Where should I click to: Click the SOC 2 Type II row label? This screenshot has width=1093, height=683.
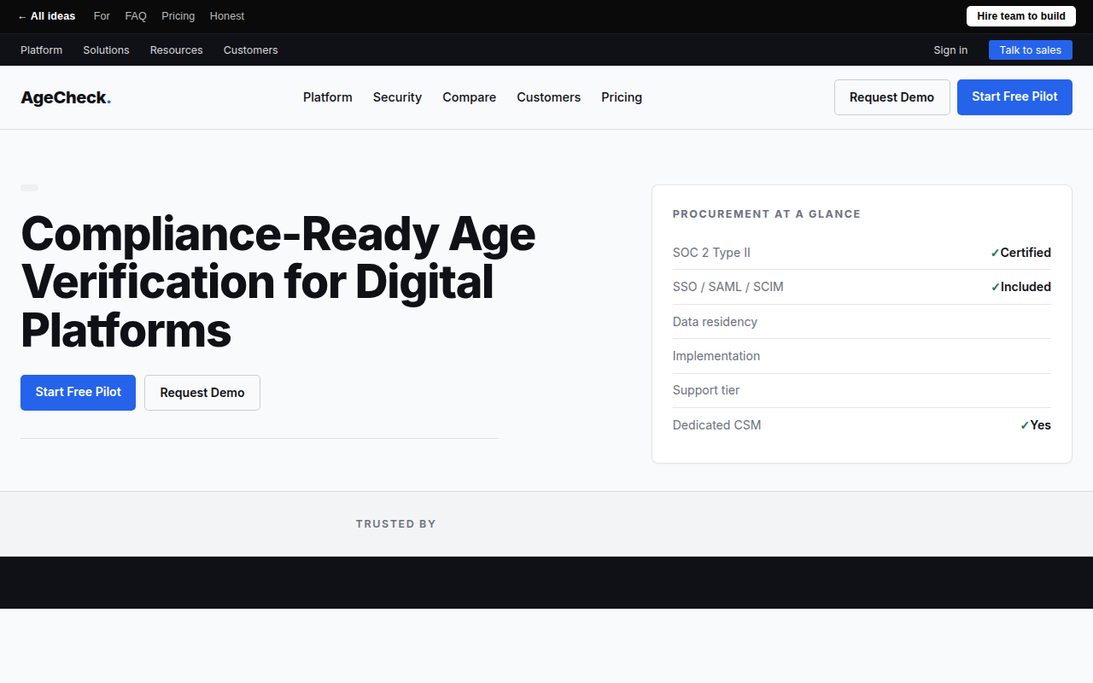[x=711, y=253]
